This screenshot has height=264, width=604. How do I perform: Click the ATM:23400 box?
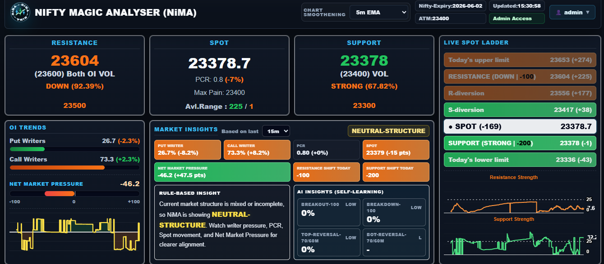point(451,18)
